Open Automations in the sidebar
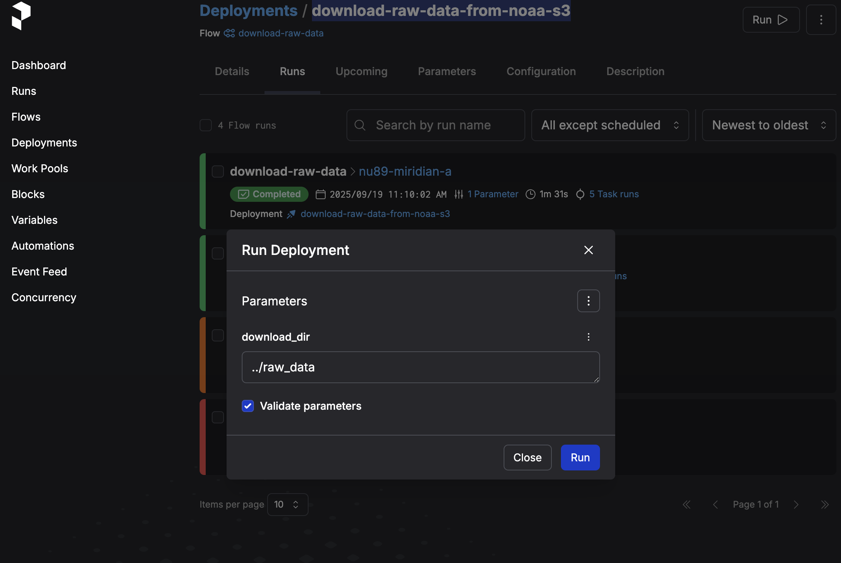The image size is (841, 563). 43,246
